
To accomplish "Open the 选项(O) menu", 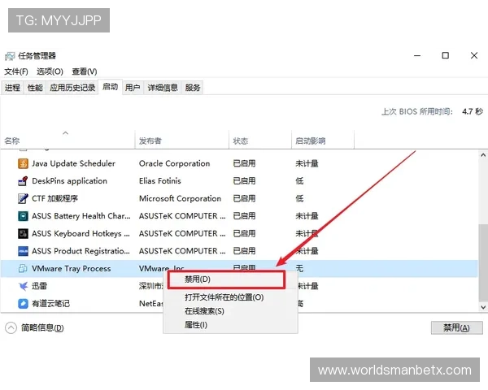I will tap(50, 71).
